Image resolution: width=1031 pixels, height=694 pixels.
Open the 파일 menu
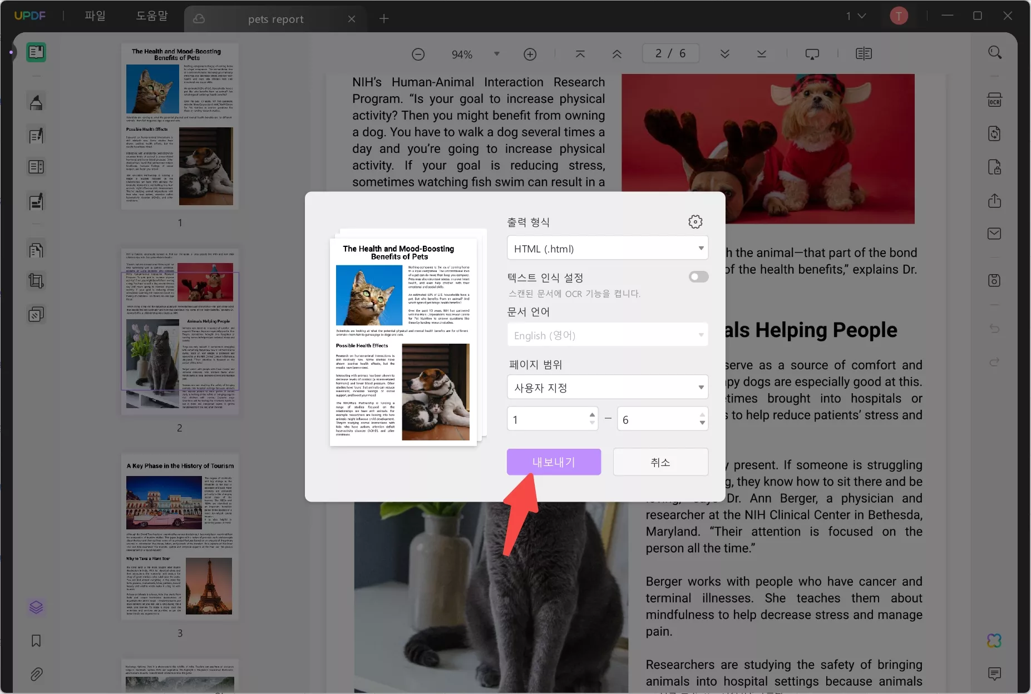95,16
